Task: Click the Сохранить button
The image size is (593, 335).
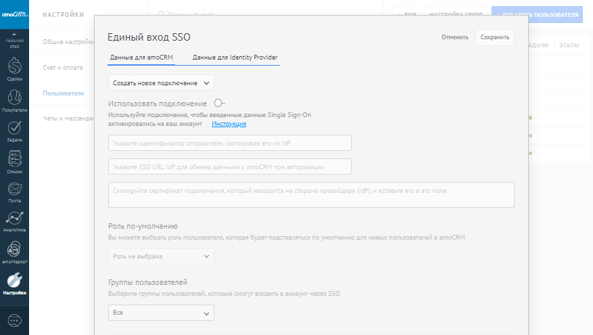Action: point(494,37)
